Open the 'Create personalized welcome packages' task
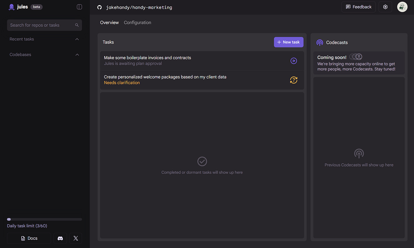414x248 pixels. [202, 80]
